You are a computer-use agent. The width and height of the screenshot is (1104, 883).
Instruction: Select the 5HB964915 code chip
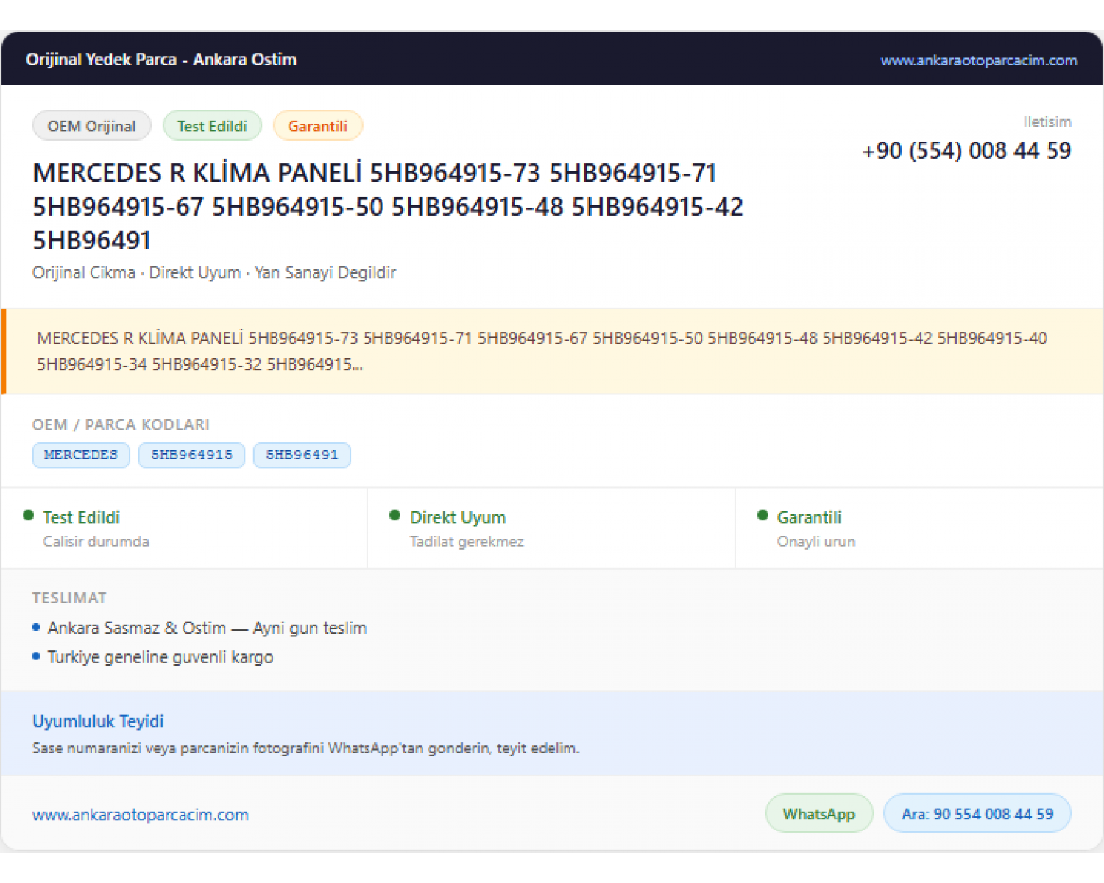tap(191, 455)
